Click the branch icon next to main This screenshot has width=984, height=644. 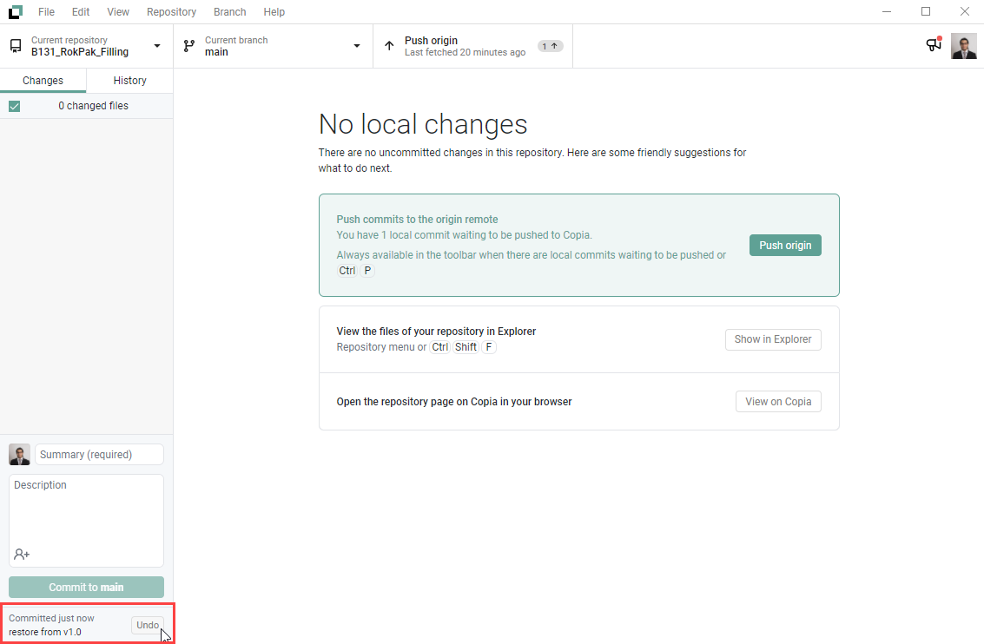(188, 46)
